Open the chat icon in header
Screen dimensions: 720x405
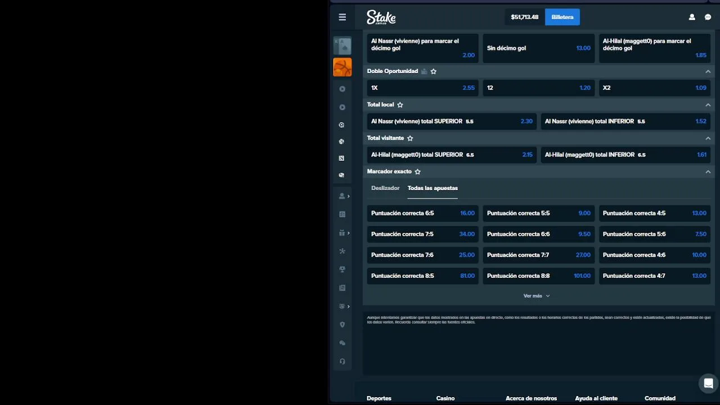click(708, 17)
